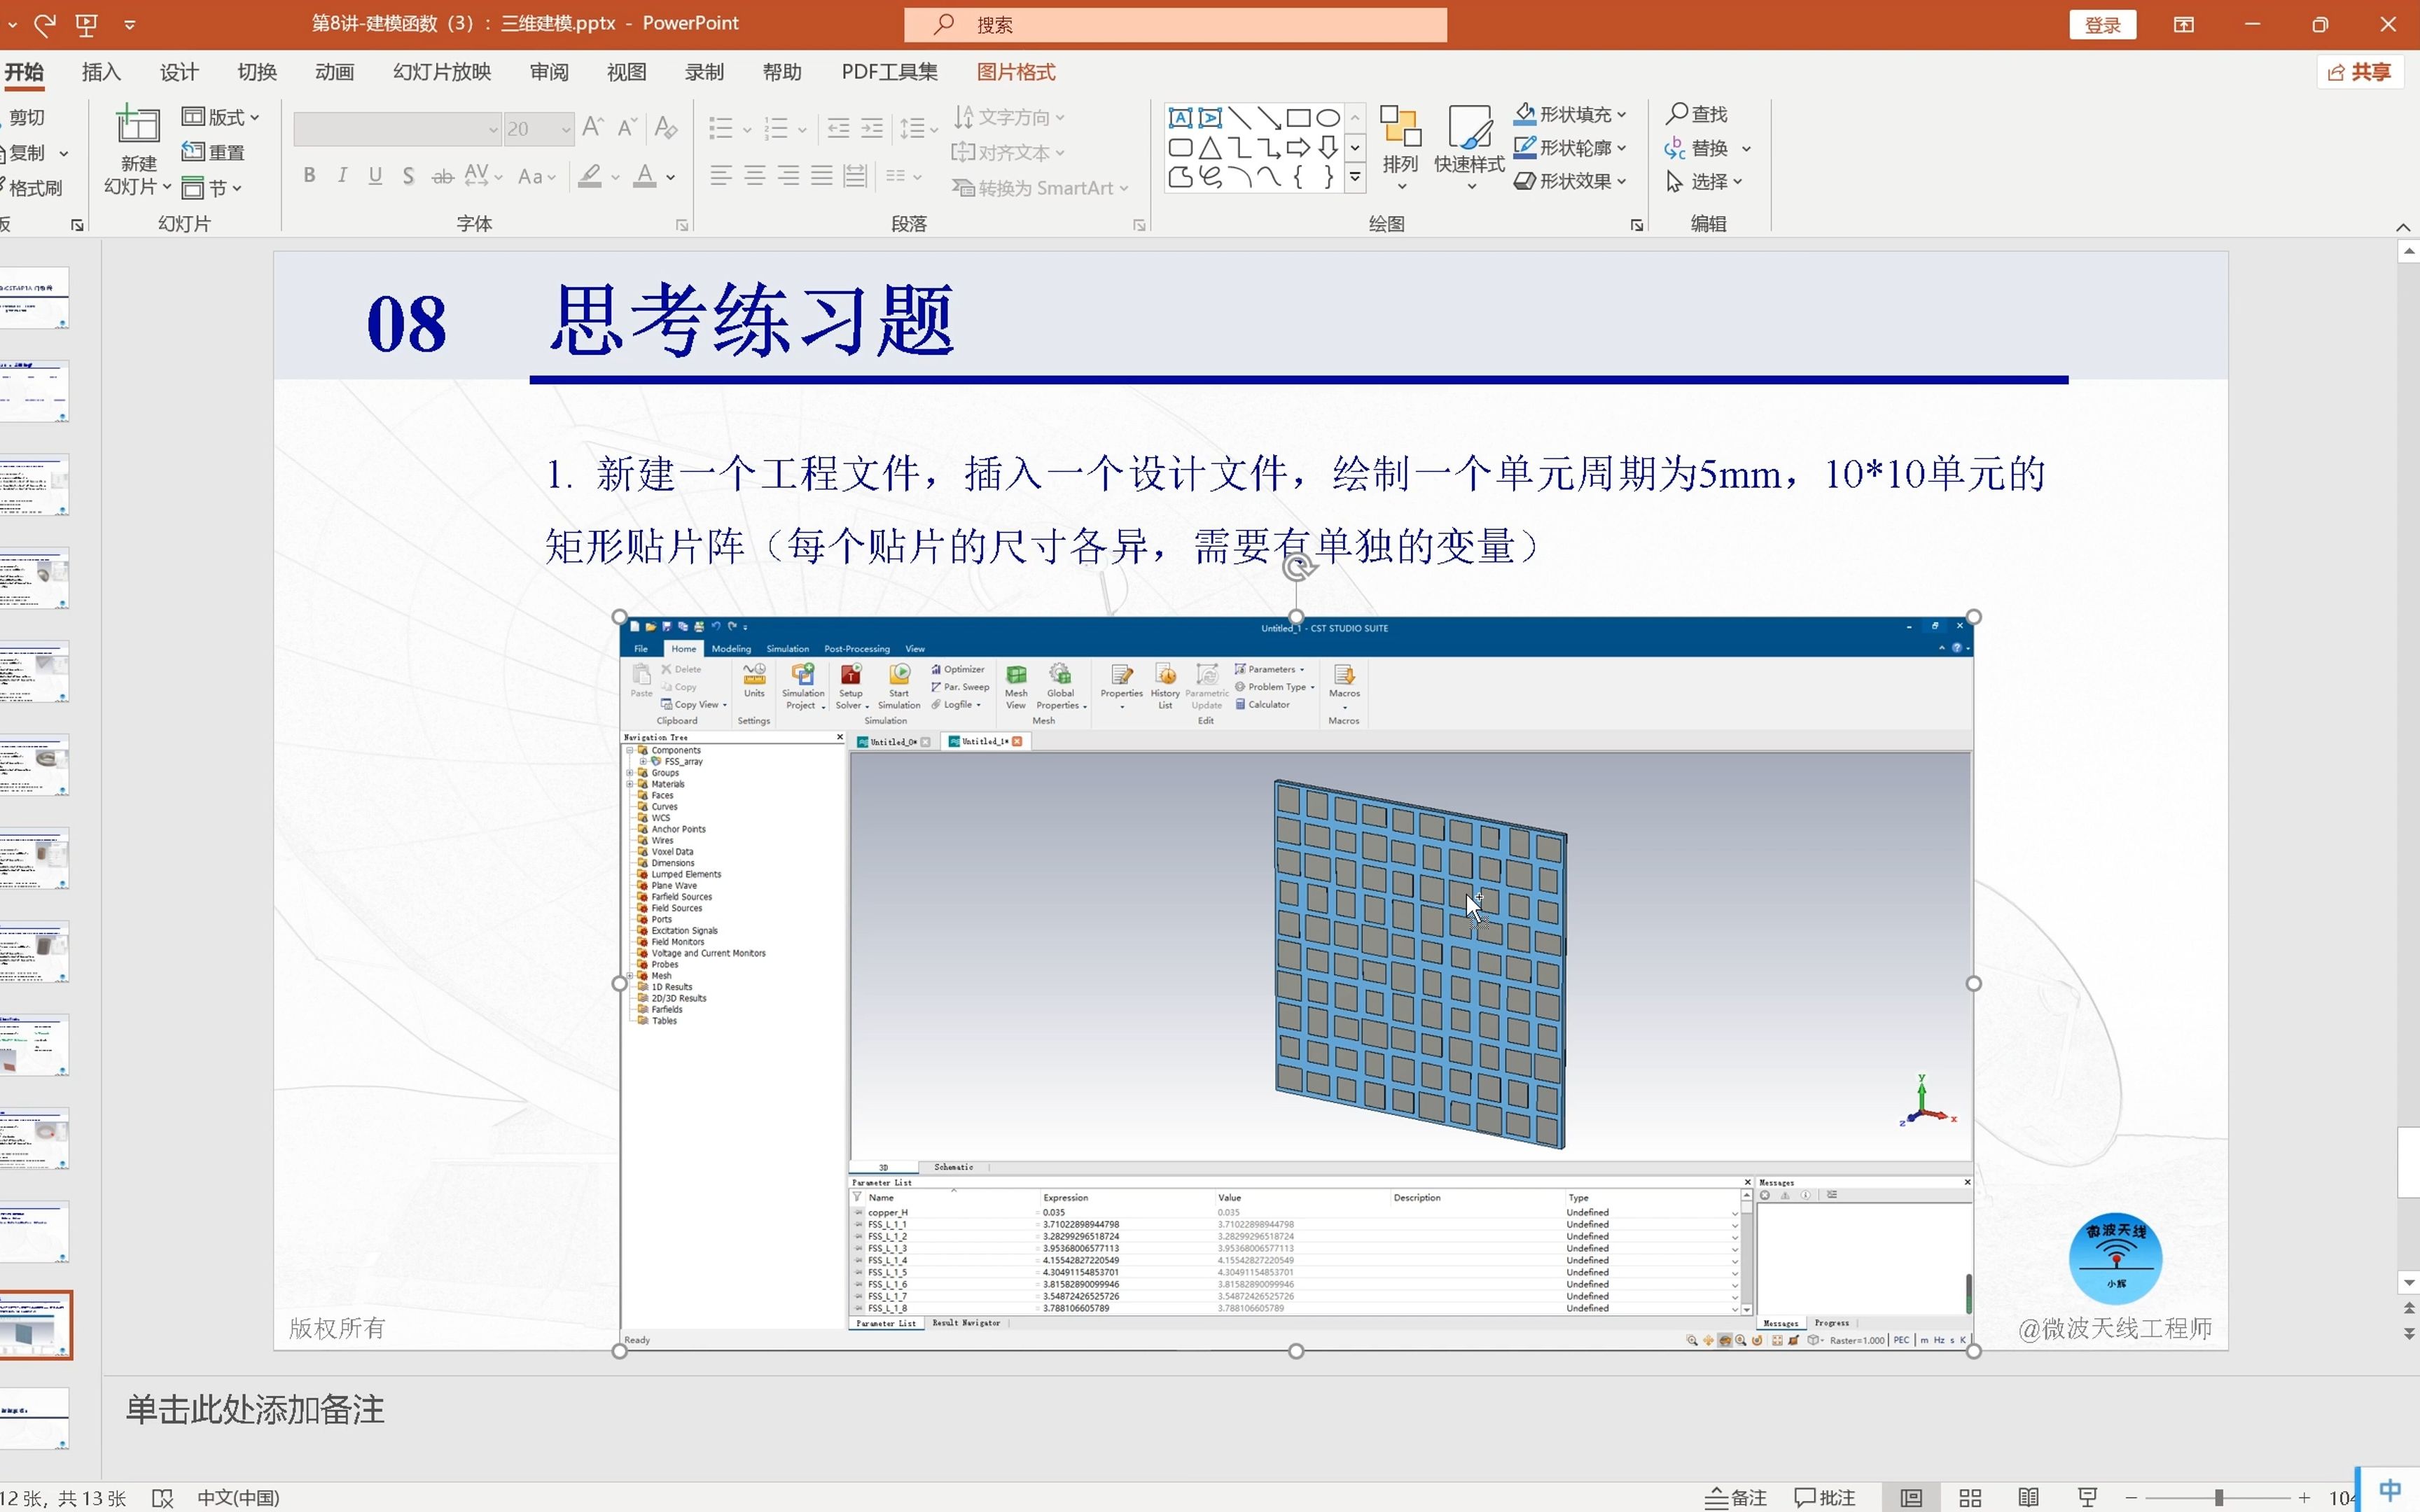
Task: Toggle the Notes (备注) pane
Action: pos(1736,1497)
